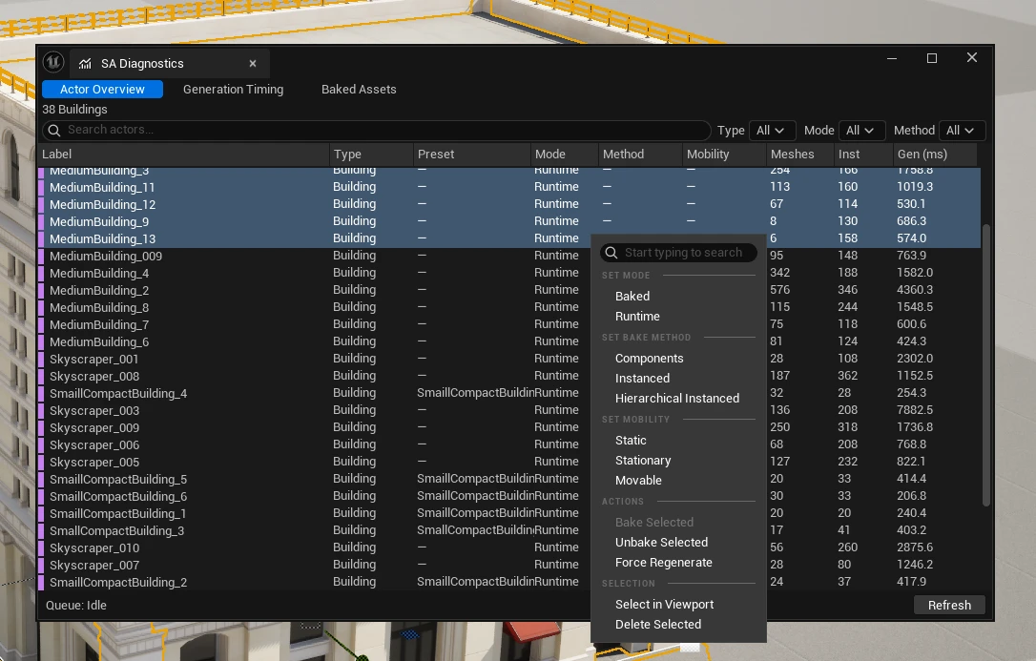Image resolution: width=1036 pixels, height=661 pixels.
Task: Close the SA Diagnostics tab
Action: (253, 63)
